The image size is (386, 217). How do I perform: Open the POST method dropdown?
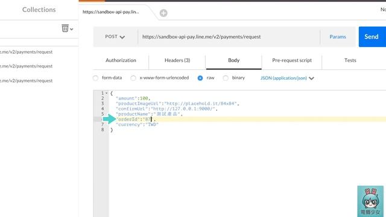tap(115, 37)
